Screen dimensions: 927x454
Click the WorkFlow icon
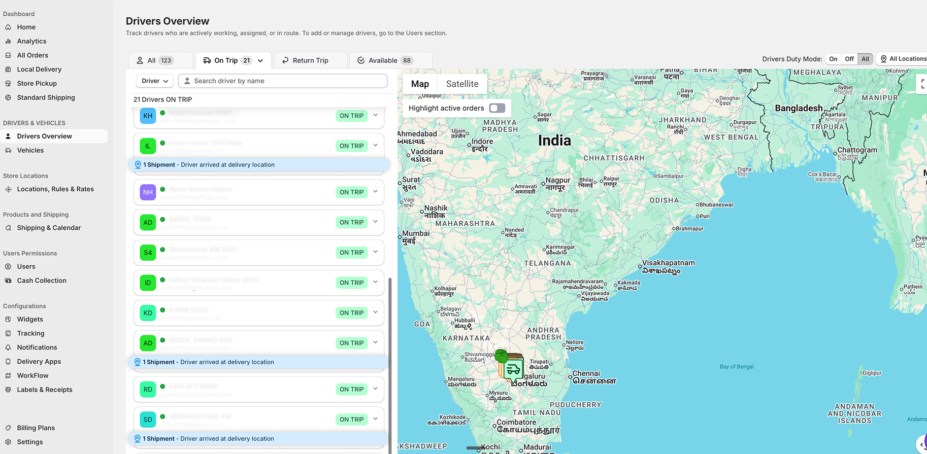pyautogui.click(x=8, y=375)
